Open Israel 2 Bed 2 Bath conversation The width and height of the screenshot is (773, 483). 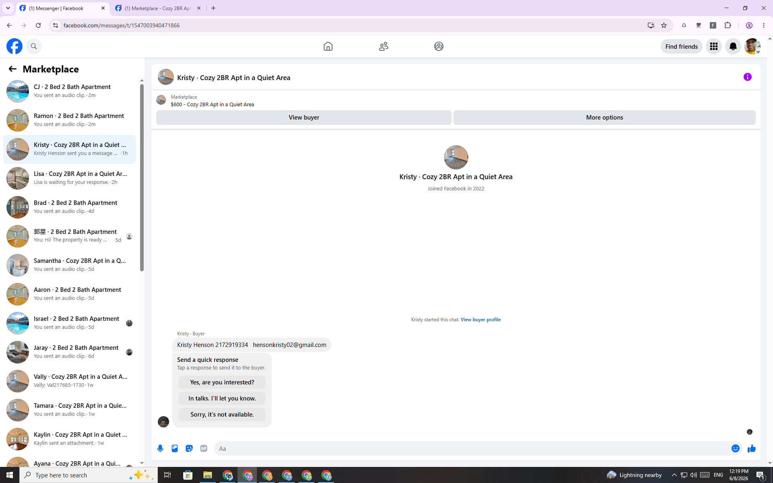click(x=69, y=323)
